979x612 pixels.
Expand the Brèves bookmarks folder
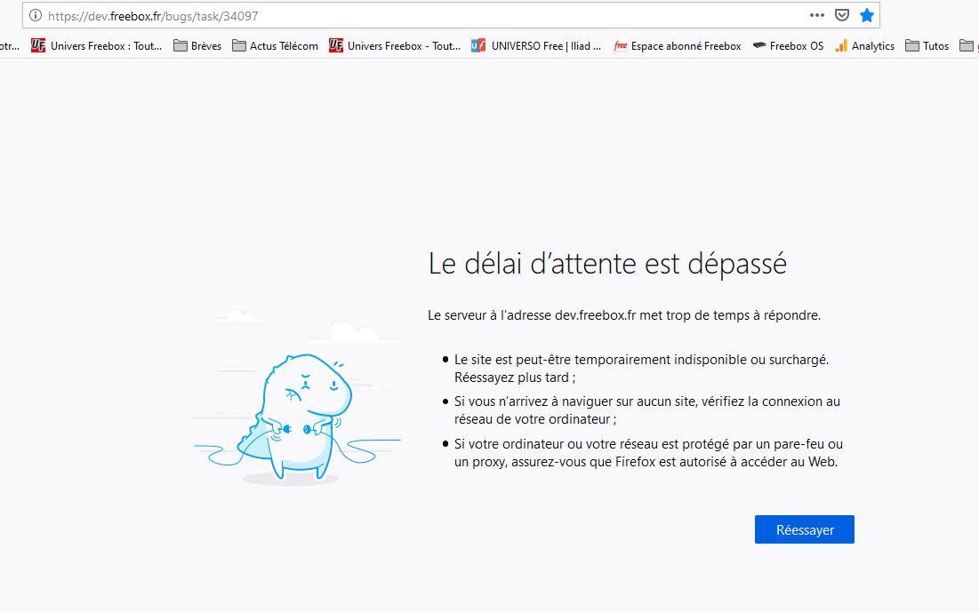click(x=197, y=45)
